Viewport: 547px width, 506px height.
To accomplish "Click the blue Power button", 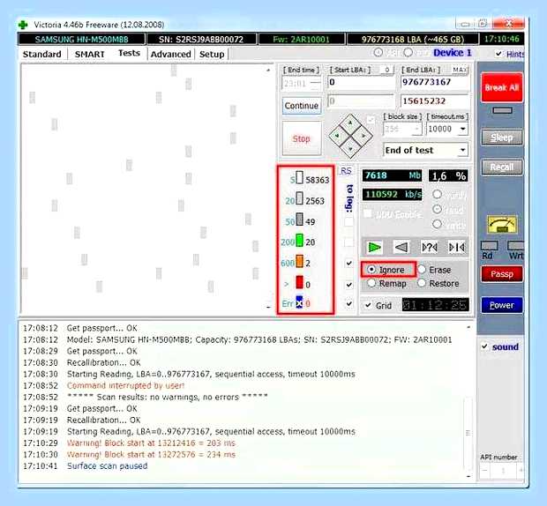I will pos(502,305).
